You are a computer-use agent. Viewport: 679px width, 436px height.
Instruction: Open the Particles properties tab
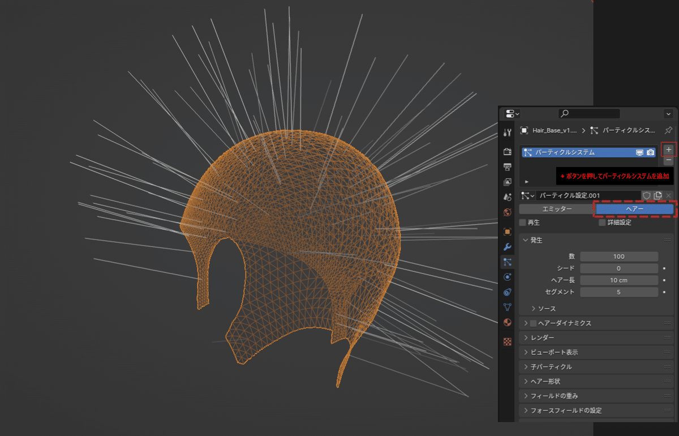[x=507, y=262]
